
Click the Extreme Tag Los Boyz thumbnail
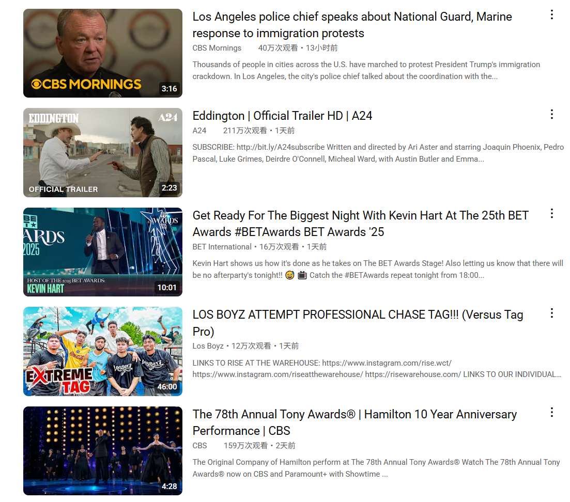[x=103, y=351]
